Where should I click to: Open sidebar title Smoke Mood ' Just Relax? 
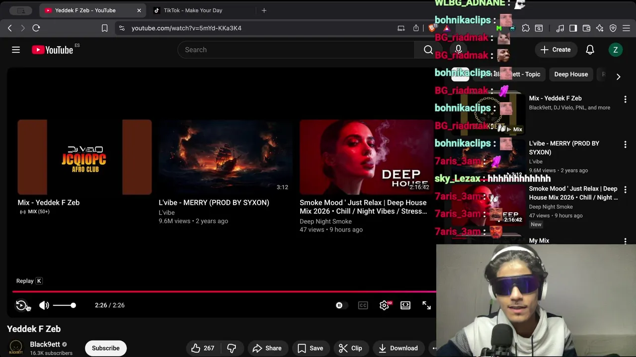(573, 193)
